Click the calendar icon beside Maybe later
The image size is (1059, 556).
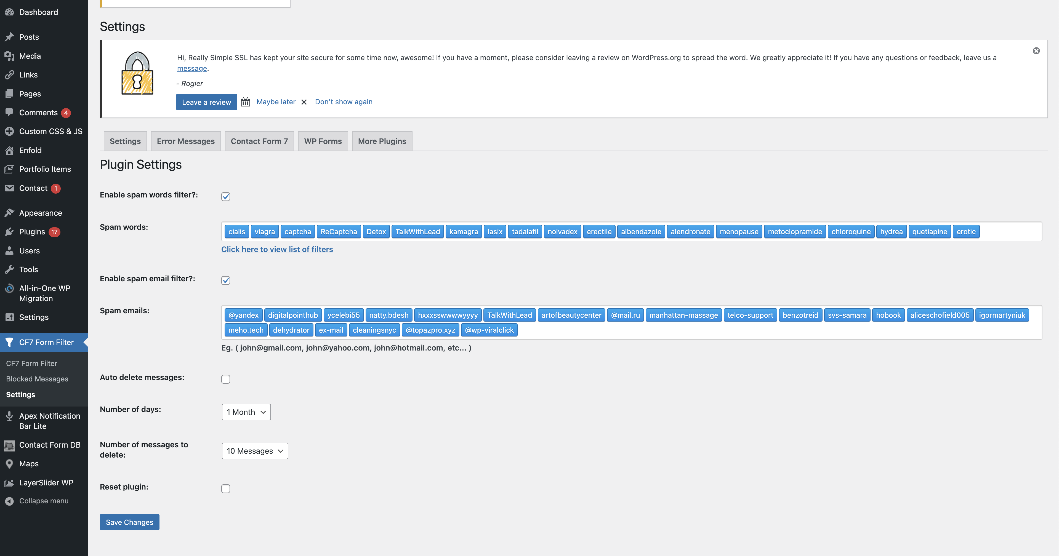point(245,102)
